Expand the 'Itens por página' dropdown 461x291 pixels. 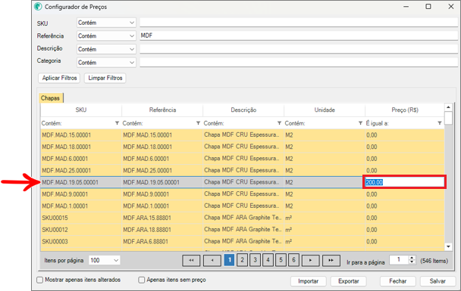click(x=105, y=260)
